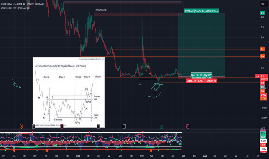The image size is (269, 159).
Task: Click the 0.0000 indicator value label
Action: [x=263, y=141]
